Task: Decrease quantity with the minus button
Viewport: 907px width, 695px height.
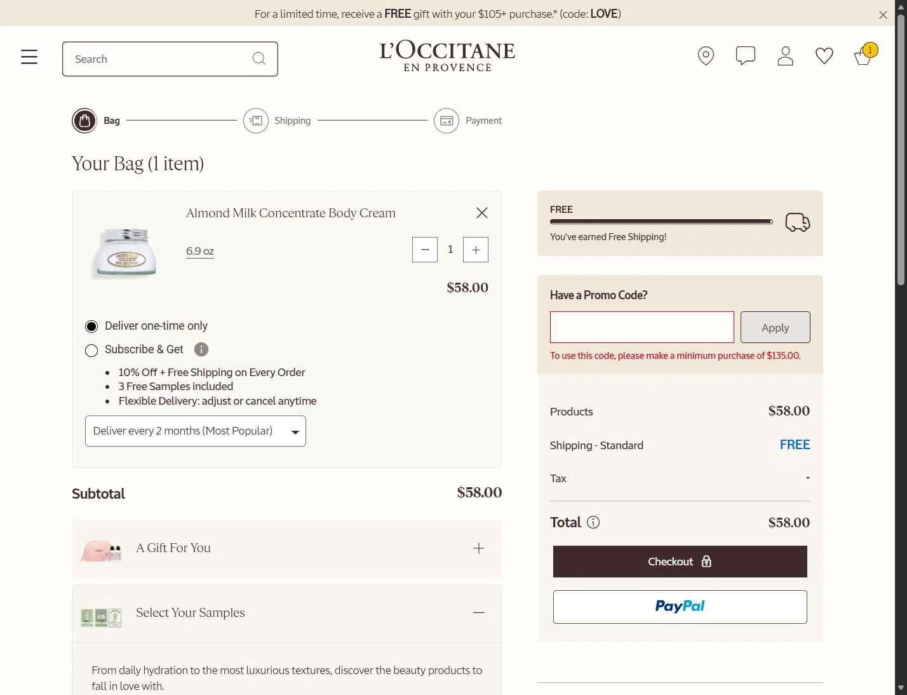Action: click(425, 250)
